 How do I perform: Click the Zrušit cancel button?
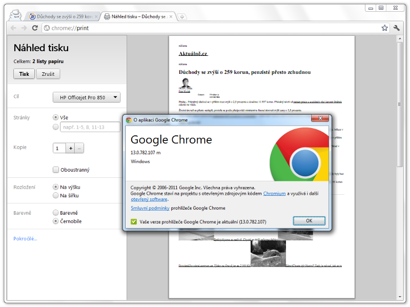pos(48,74)
